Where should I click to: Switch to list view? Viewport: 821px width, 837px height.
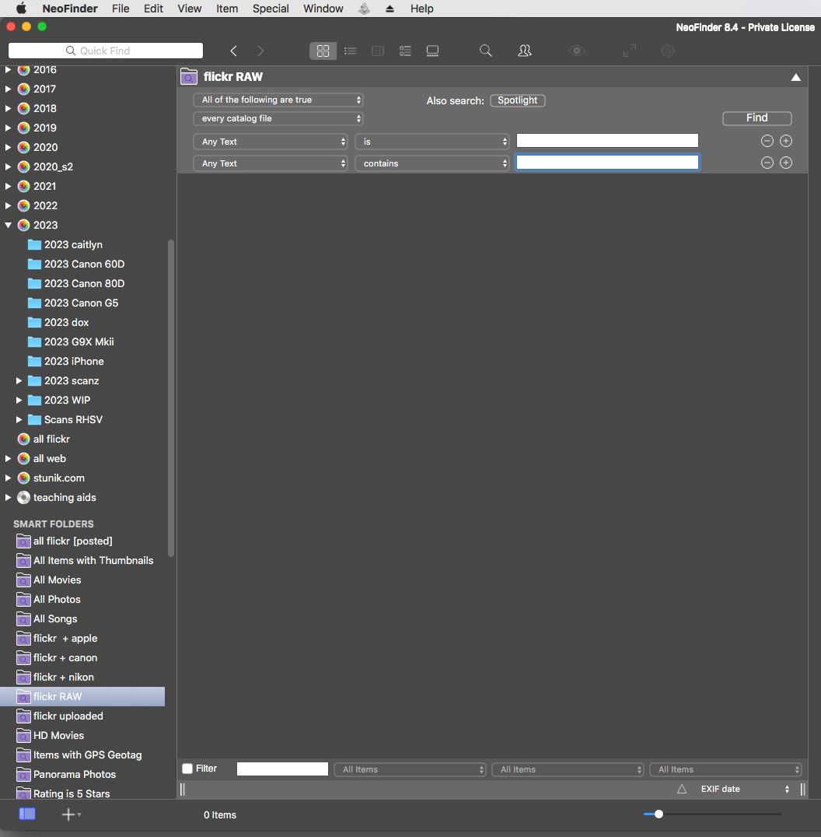[x=351, y=51]
